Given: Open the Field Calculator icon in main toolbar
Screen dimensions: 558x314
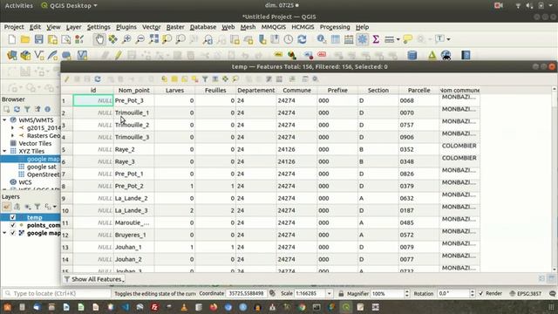Looking at the screenshot, I should 349,39.
